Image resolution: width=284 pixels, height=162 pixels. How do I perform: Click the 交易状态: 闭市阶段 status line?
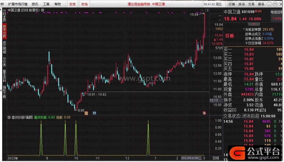[249, 116]
